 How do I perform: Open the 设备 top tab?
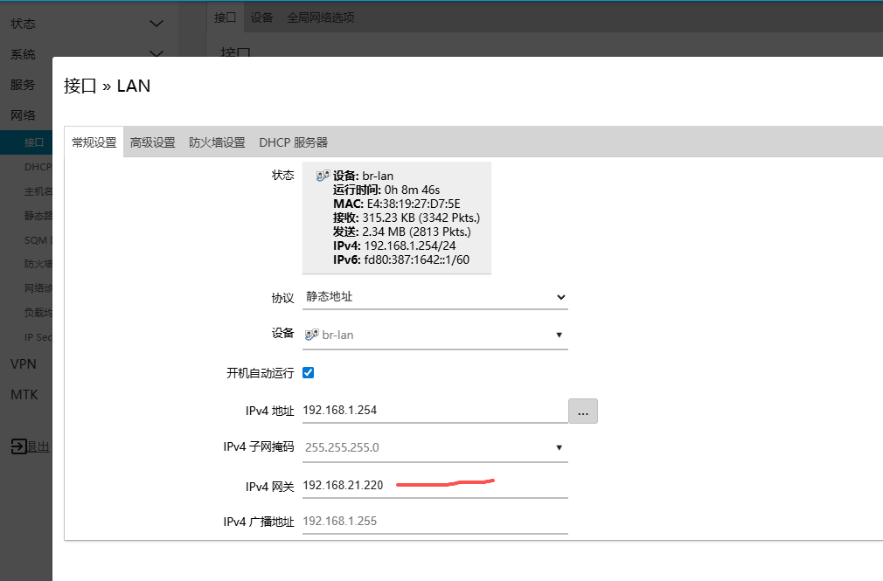coord(261,17)
